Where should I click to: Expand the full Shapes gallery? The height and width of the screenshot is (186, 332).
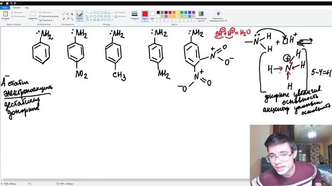click(112, 20)
